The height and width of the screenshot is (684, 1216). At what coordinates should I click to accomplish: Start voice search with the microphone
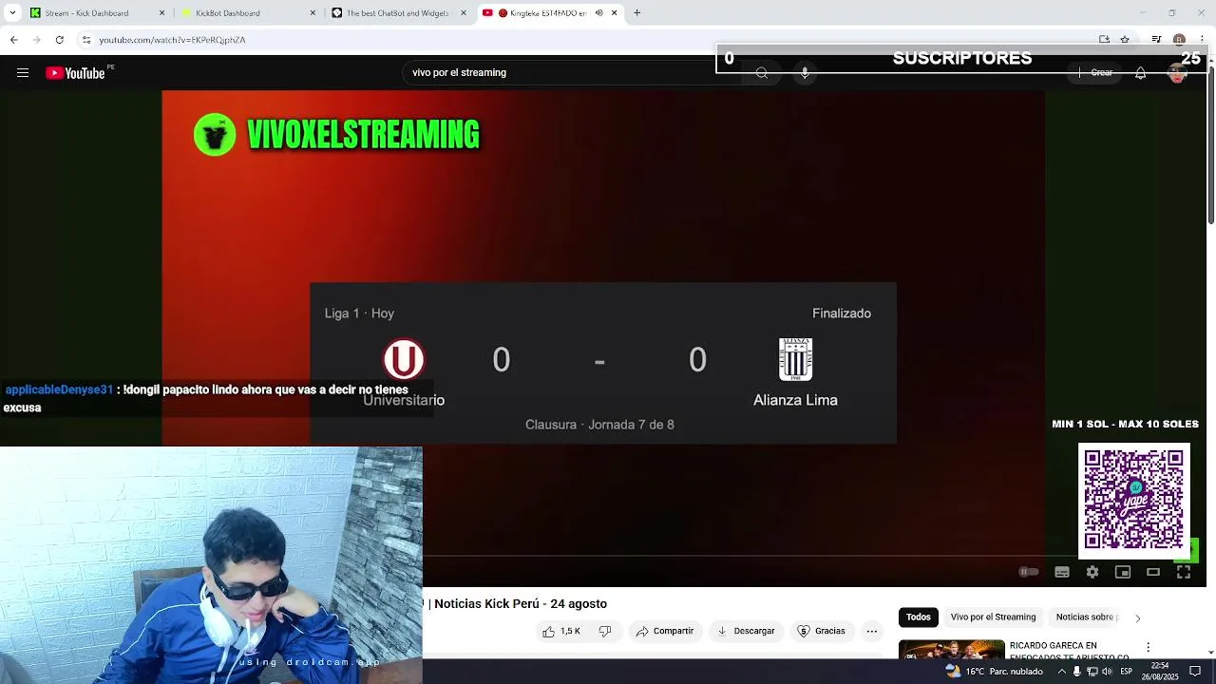[805, 73]
